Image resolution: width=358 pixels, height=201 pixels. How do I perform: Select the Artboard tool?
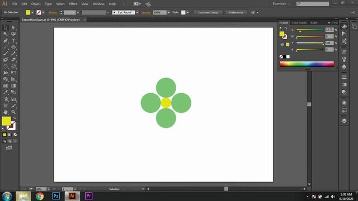(x=6, y=106)
